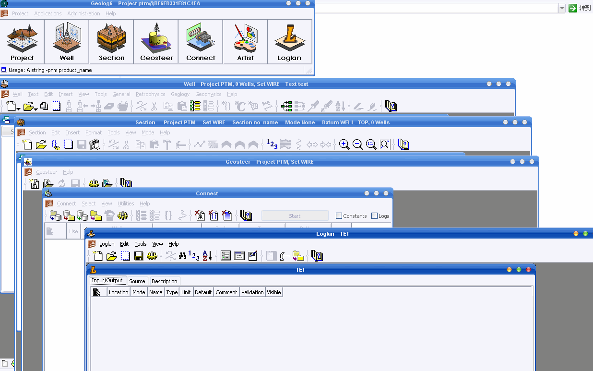Viewport: 593px width, 371px height.
Task: Click the Start button in Connect window
Action: click(x=295, y=216)
